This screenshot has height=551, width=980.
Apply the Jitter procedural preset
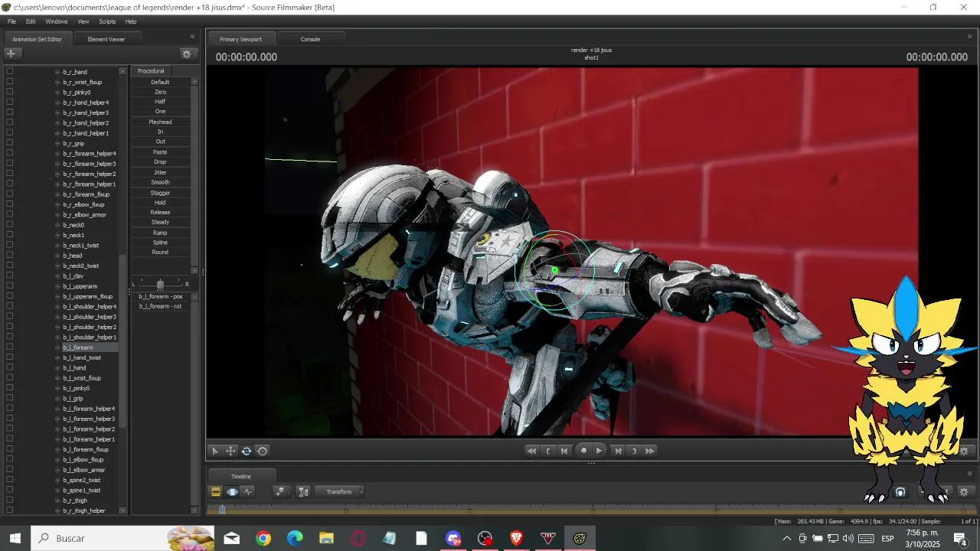[160, 172]
